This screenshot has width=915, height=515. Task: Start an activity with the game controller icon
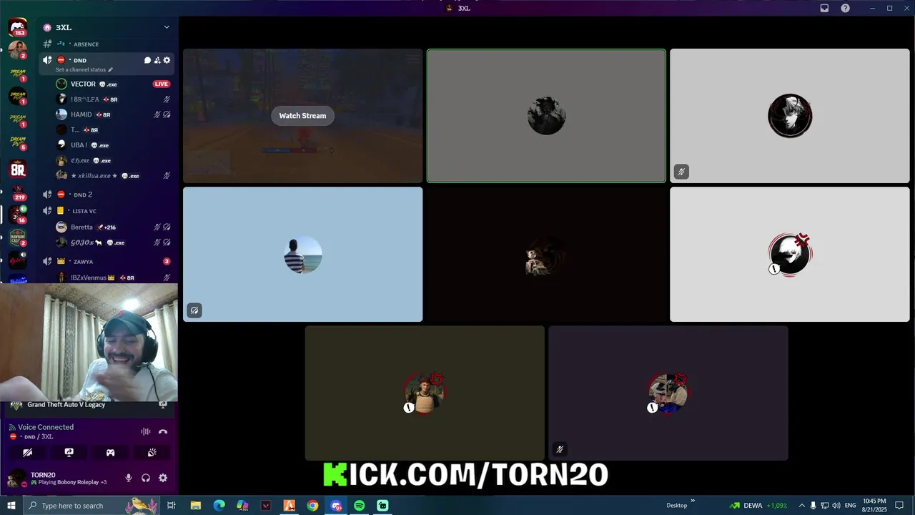pyautogui.click(x=111, y=453)
